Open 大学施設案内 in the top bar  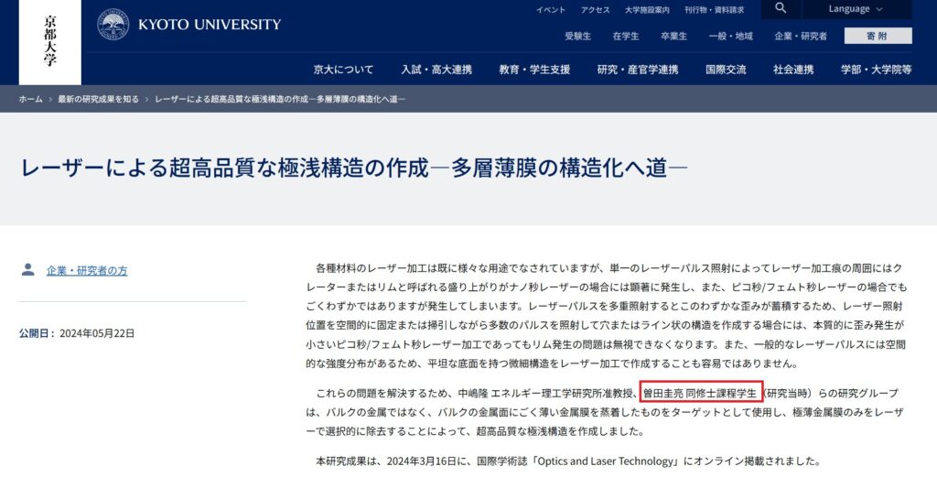click(647, 10)
